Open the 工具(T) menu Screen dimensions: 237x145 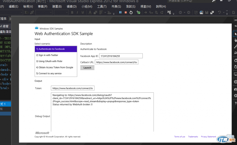[102, 6]
